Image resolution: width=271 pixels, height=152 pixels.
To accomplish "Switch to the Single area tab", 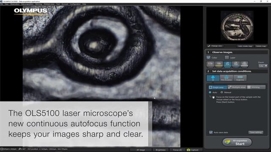I will point(218,87).
